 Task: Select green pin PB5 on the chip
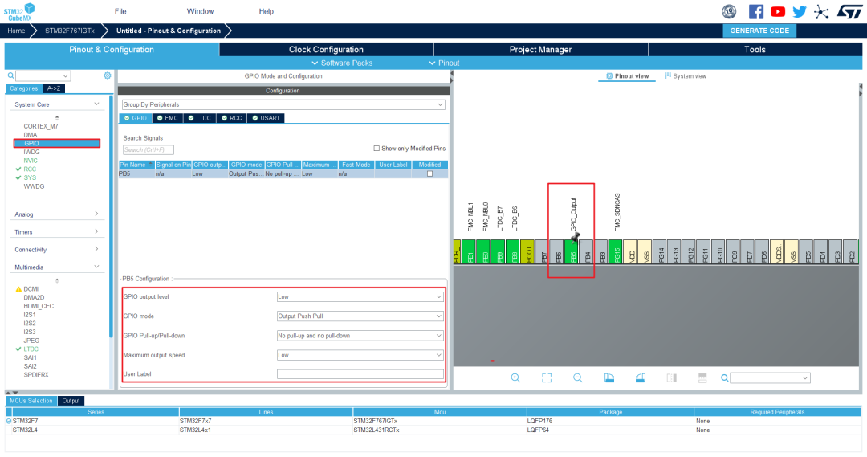click(573, 251)
